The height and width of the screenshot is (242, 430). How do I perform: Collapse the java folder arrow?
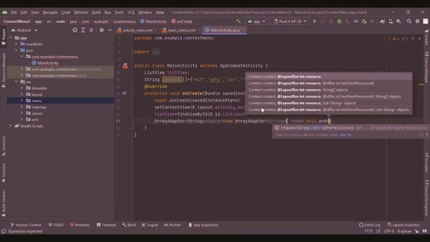click(16, 50)
